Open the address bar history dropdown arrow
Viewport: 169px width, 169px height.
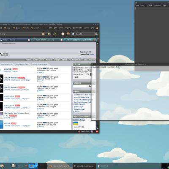(46, 34)
